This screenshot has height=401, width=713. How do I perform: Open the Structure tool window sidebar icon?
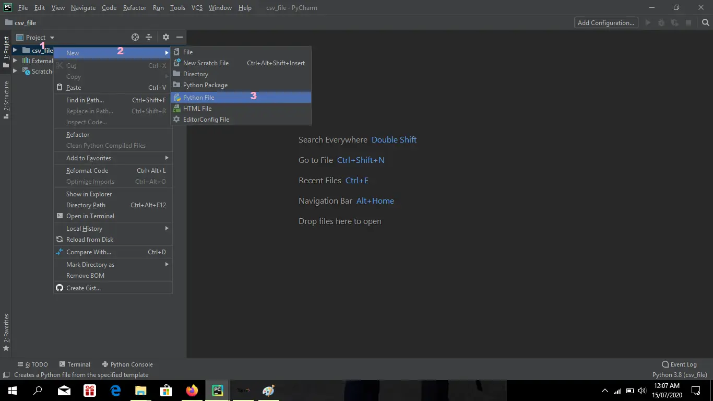pos(7,102)
